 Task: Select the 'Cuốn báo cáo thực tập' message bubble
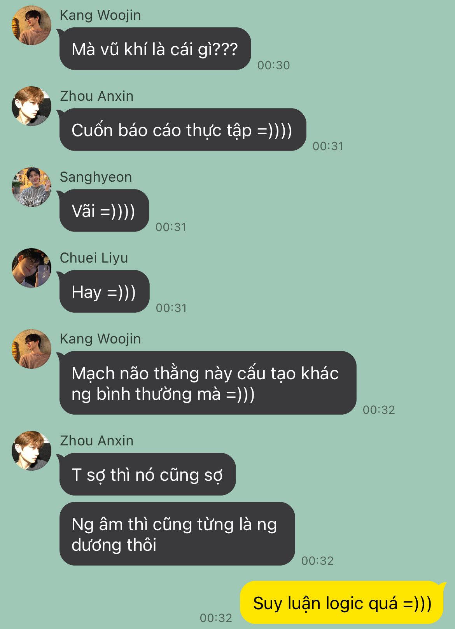point(182,130)
